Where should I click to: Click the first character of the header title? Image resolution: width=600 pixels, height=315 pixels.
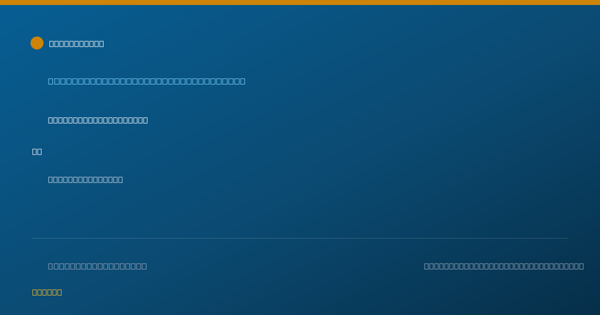[51, 43]
